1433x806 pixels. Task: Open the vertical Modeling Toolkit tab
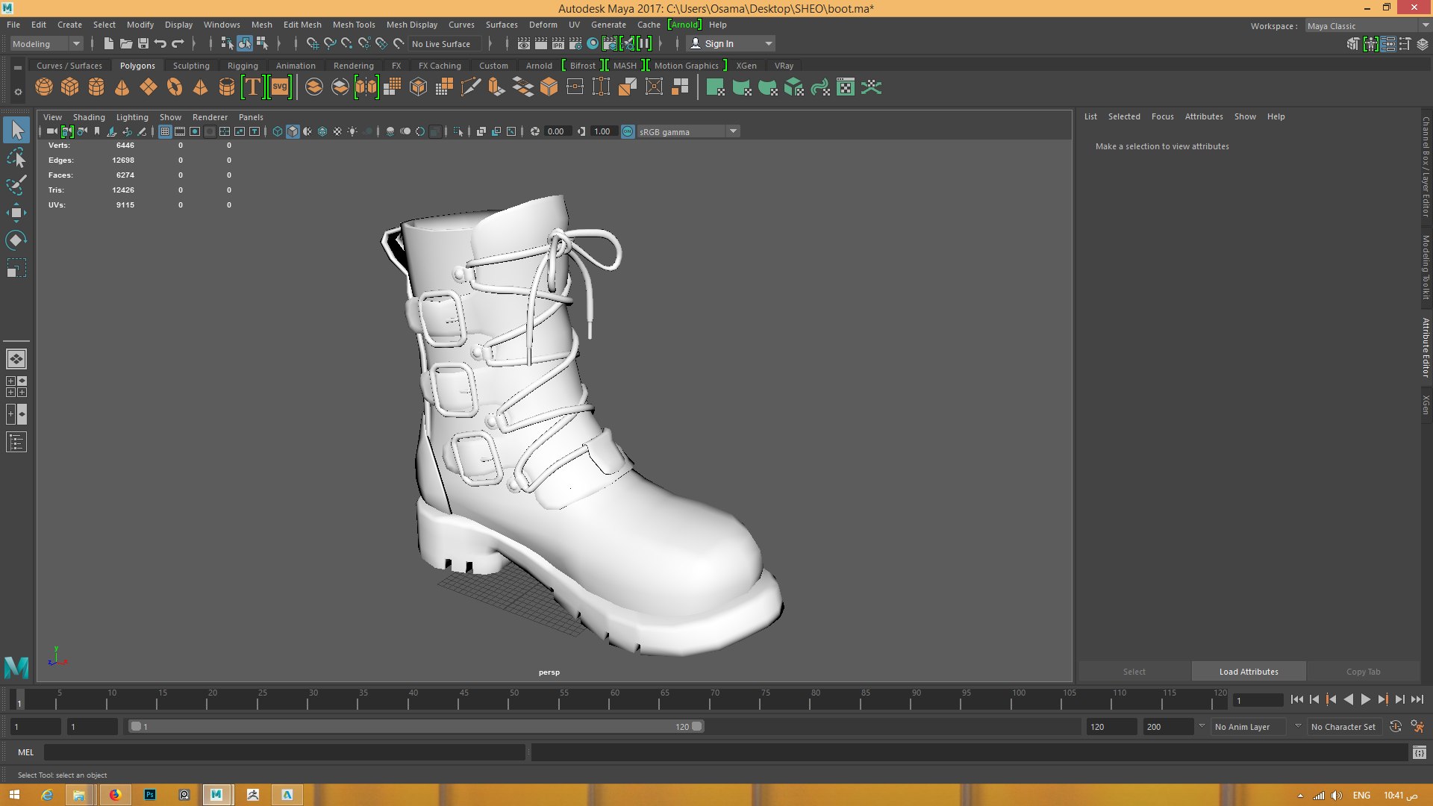pyautogui.click(x=1426, y=267)
